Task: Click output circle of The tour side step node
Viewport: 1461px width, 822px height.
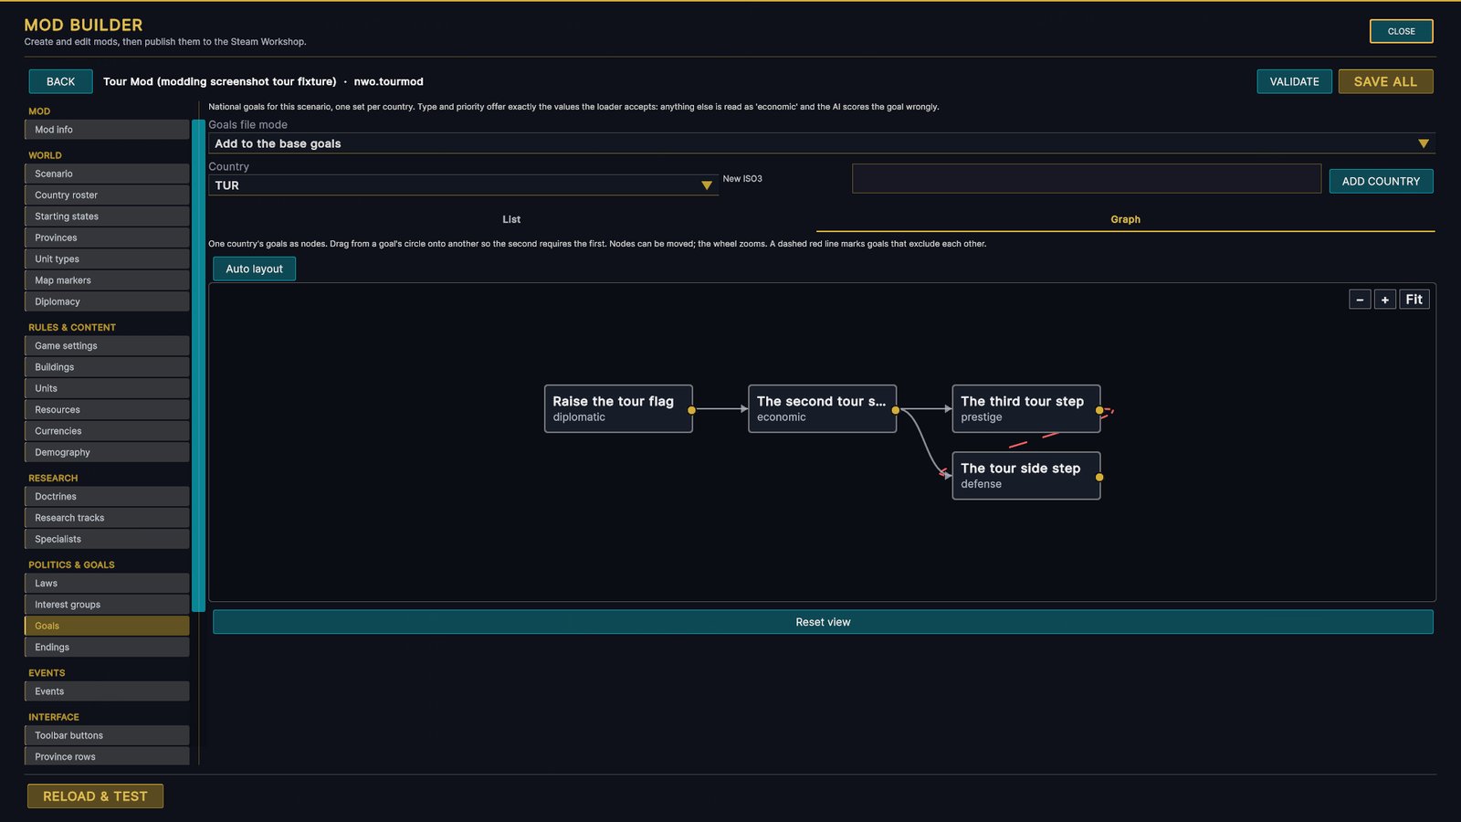Action: (1099, 477)
